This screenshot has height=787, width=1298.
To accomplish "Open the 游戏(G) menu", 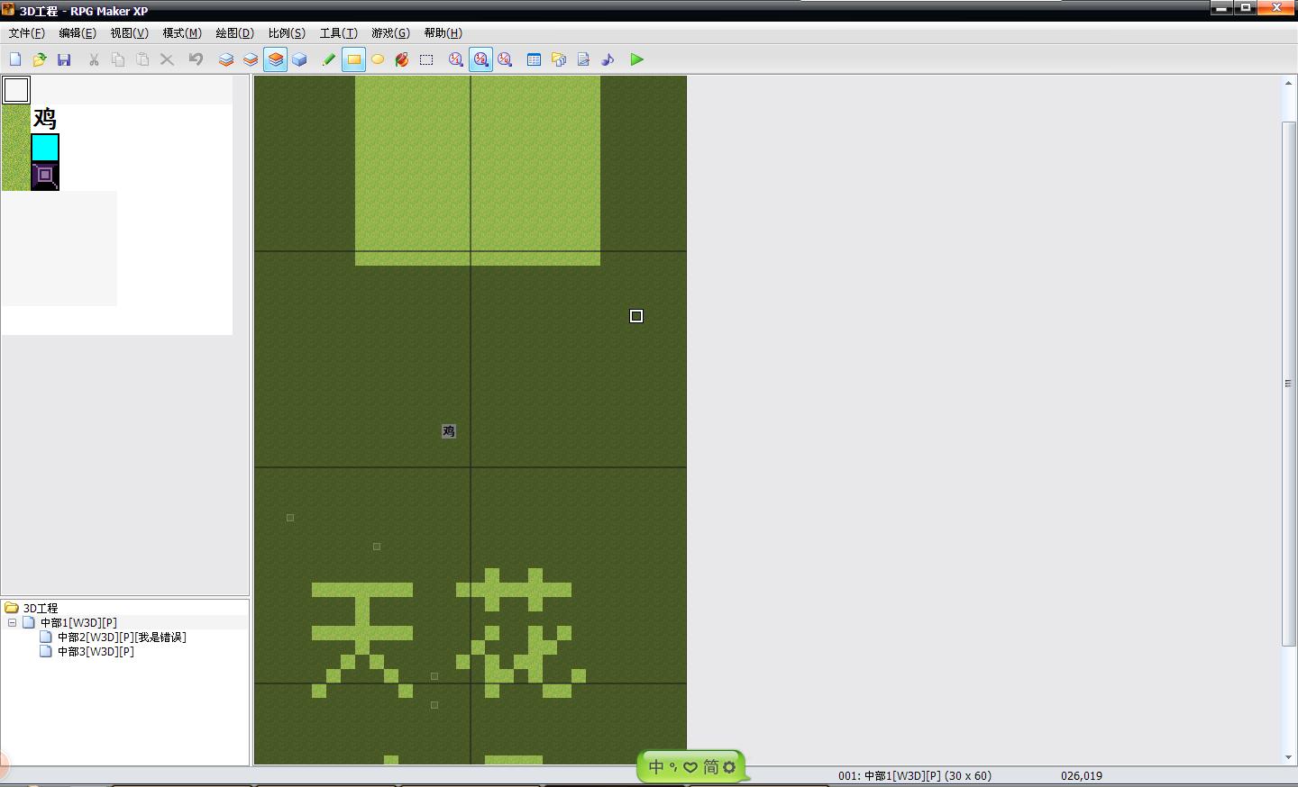I will click(390, 33).
